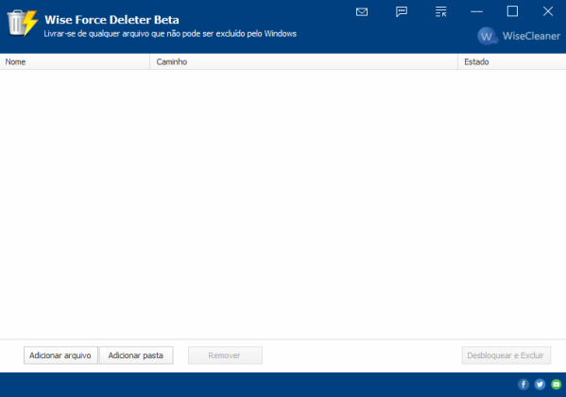
Task: Click the envelope contact icon in title bar
Action: click(x=362, y=12)
